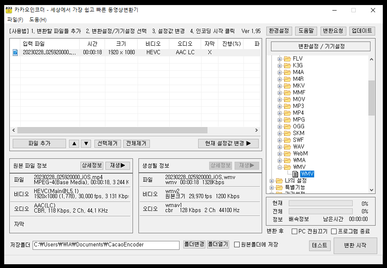387x268 pixels.
Task: Click 파일 추가 to add files
Action: pyautogui.click(x=39, y=144)
